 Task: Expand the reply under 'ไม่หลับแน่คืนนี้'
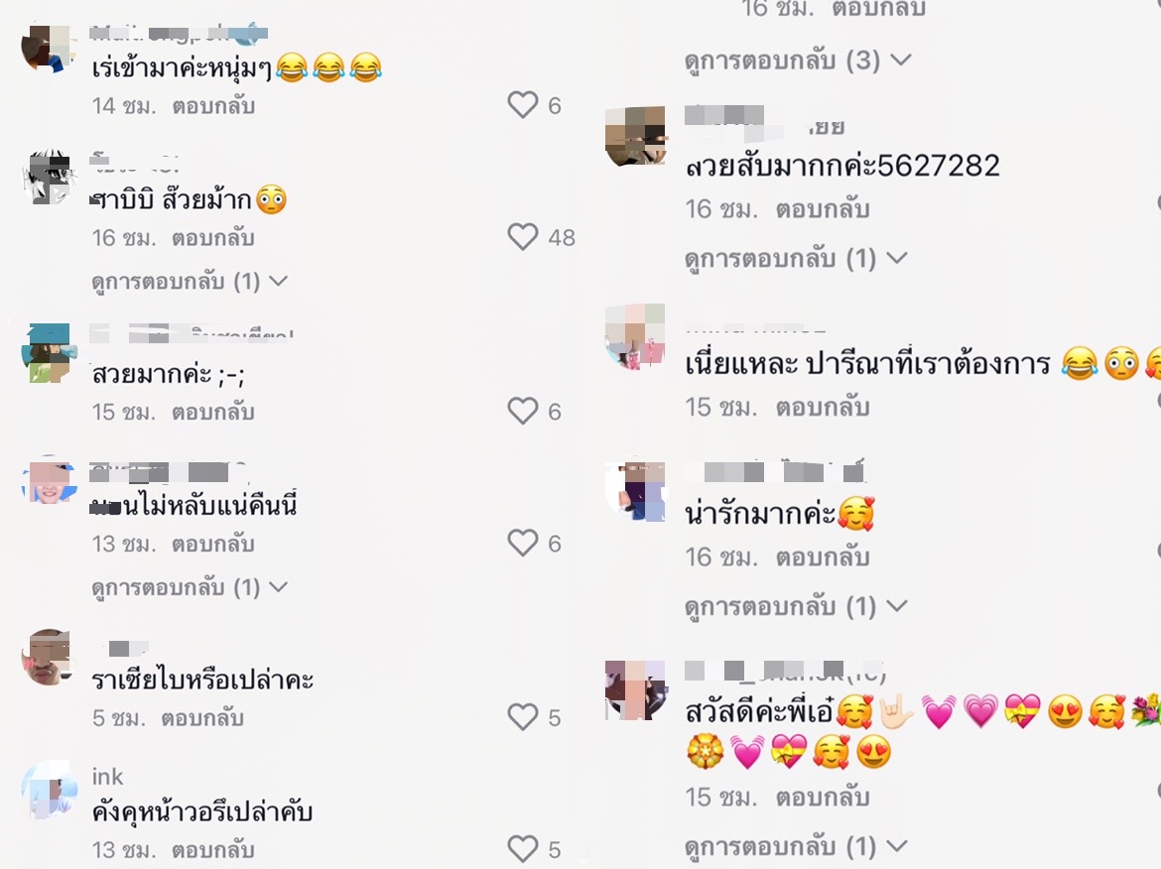[x=190, y=587]
